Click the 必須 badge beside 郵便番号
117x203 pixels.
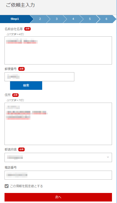pos(22,69)
